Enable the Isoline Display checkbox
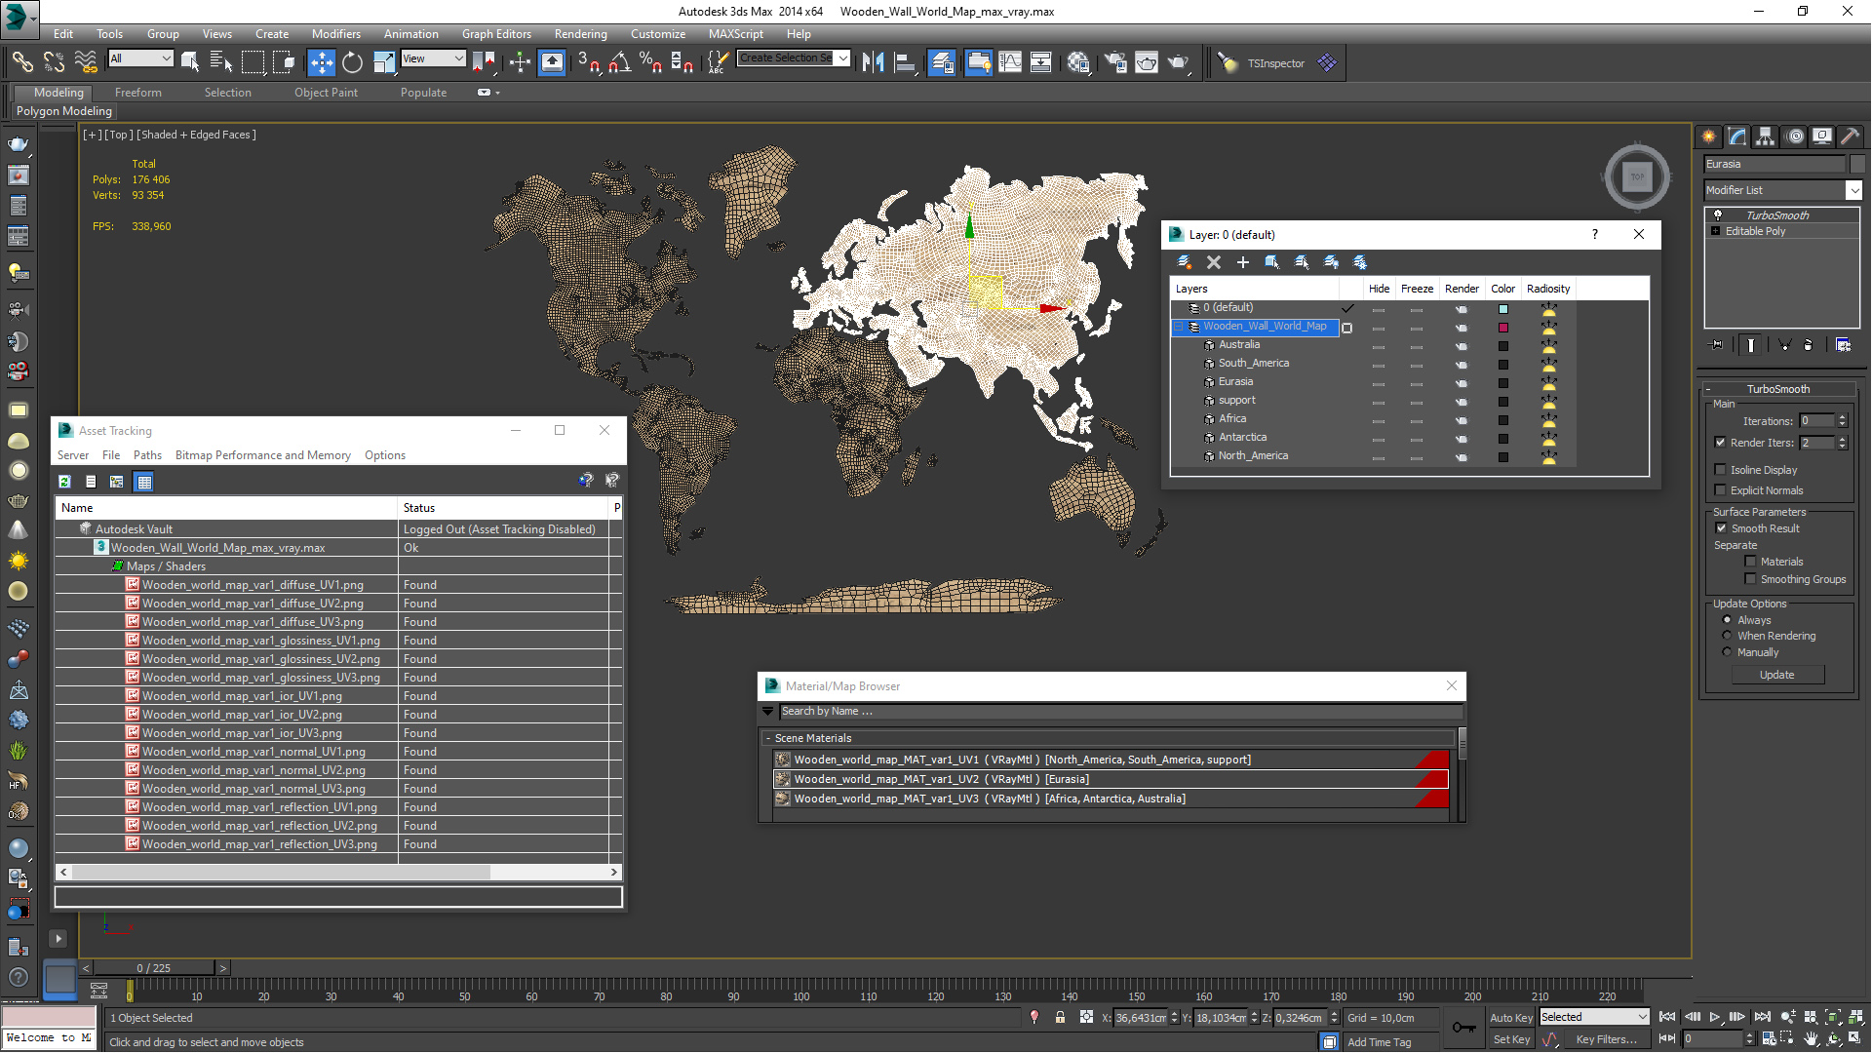Viewport: 1872px width, 1053px height. pos(1721,470)
